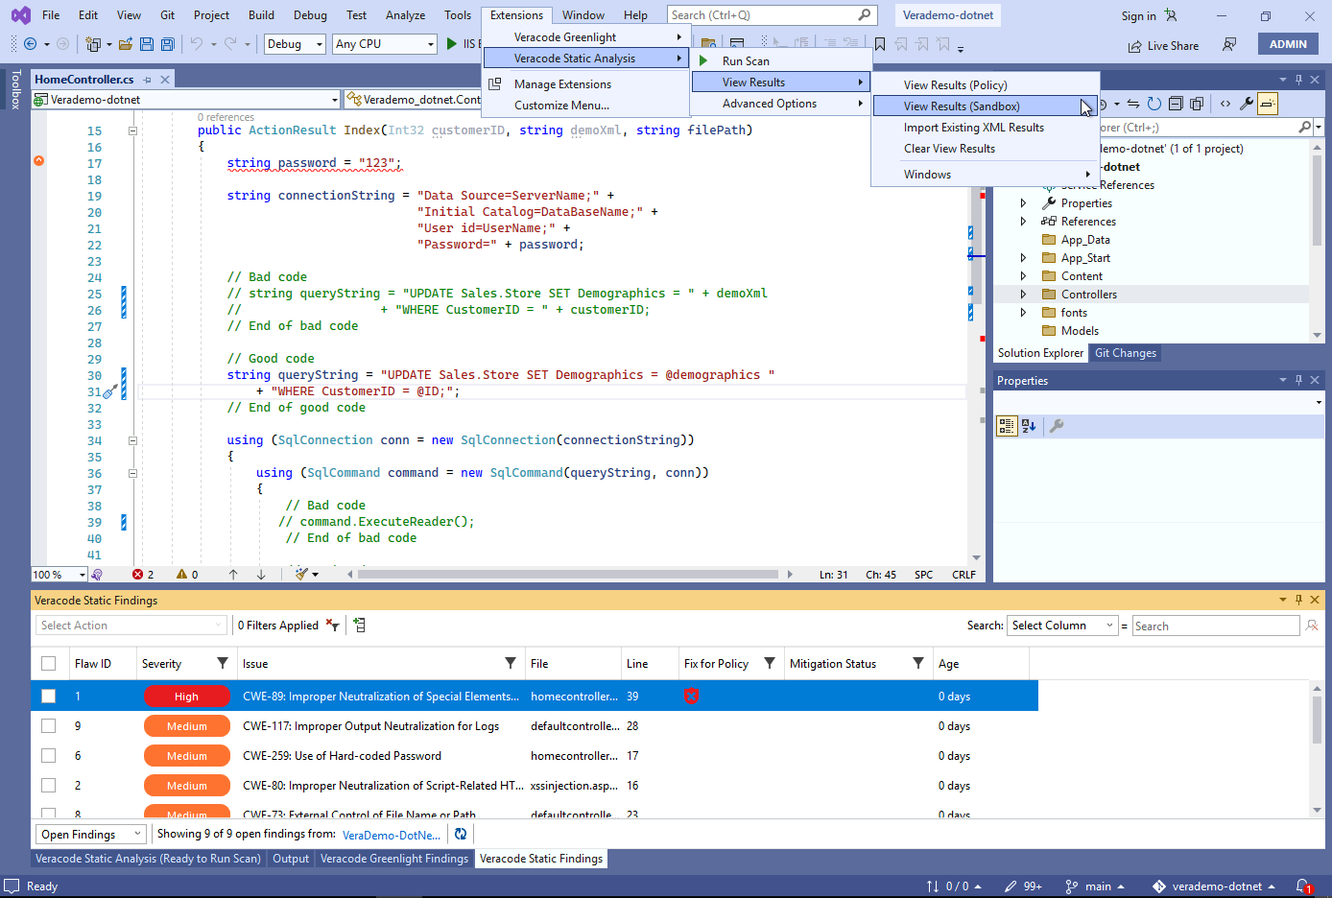Click Collapse All icon in Solution Explorer
1332x898 pixels.
point(1176,104)
